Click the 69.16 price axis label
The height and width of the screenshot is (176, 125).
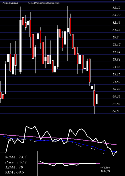click(x=117, y=97)
